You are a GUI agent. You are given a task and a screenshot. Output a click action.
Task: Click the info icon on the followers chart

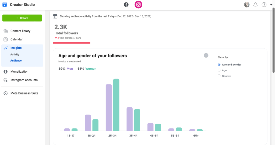tap(206, 55)
